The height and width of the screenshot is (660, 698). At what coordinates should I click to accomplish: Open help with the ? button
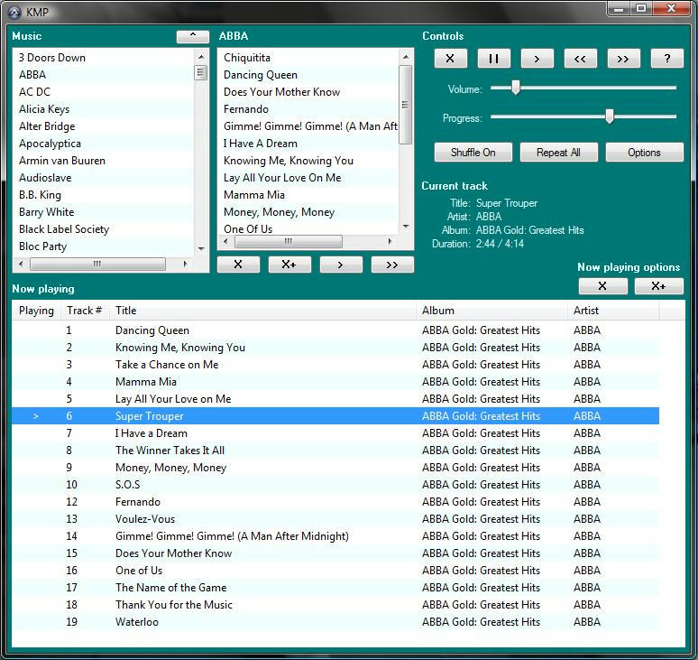point(666,59)
